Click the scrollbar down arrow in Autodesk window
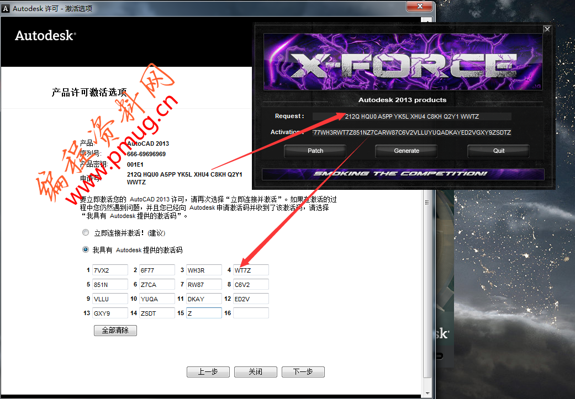The height and width of the screenshot is (399, 575). tap(427, 393)
